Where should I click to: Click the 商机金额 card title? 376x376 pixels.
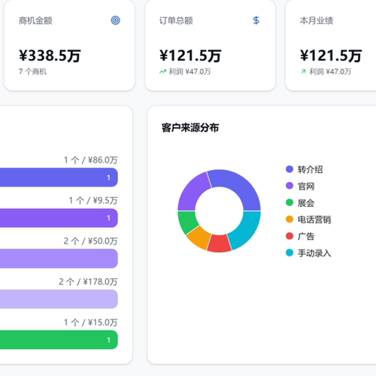coord(35,20)
